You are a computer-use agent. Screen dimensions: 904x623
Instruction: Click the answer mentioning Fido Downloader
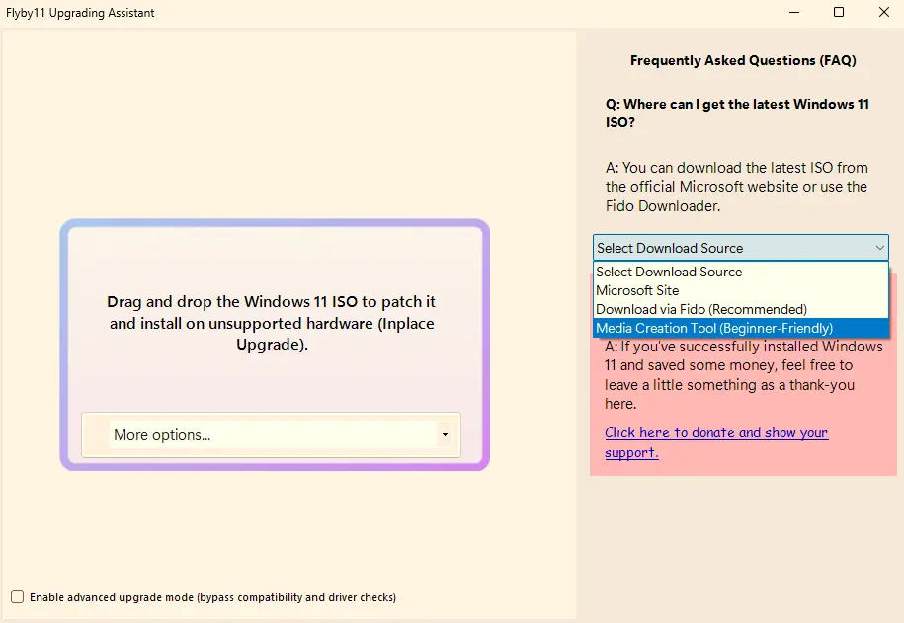tap(737, 187)
